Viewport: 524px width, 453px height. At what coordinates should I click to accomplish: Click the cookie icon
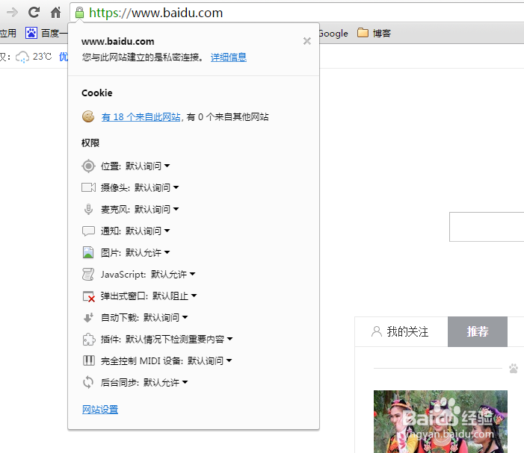[88, 116]
